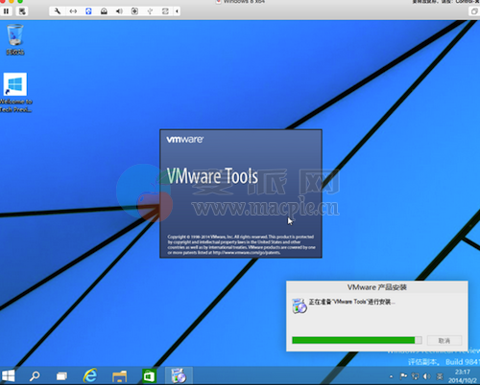Pause the virtual machine
The height and width of the screenshot is (385, 480).
(6, 11)
